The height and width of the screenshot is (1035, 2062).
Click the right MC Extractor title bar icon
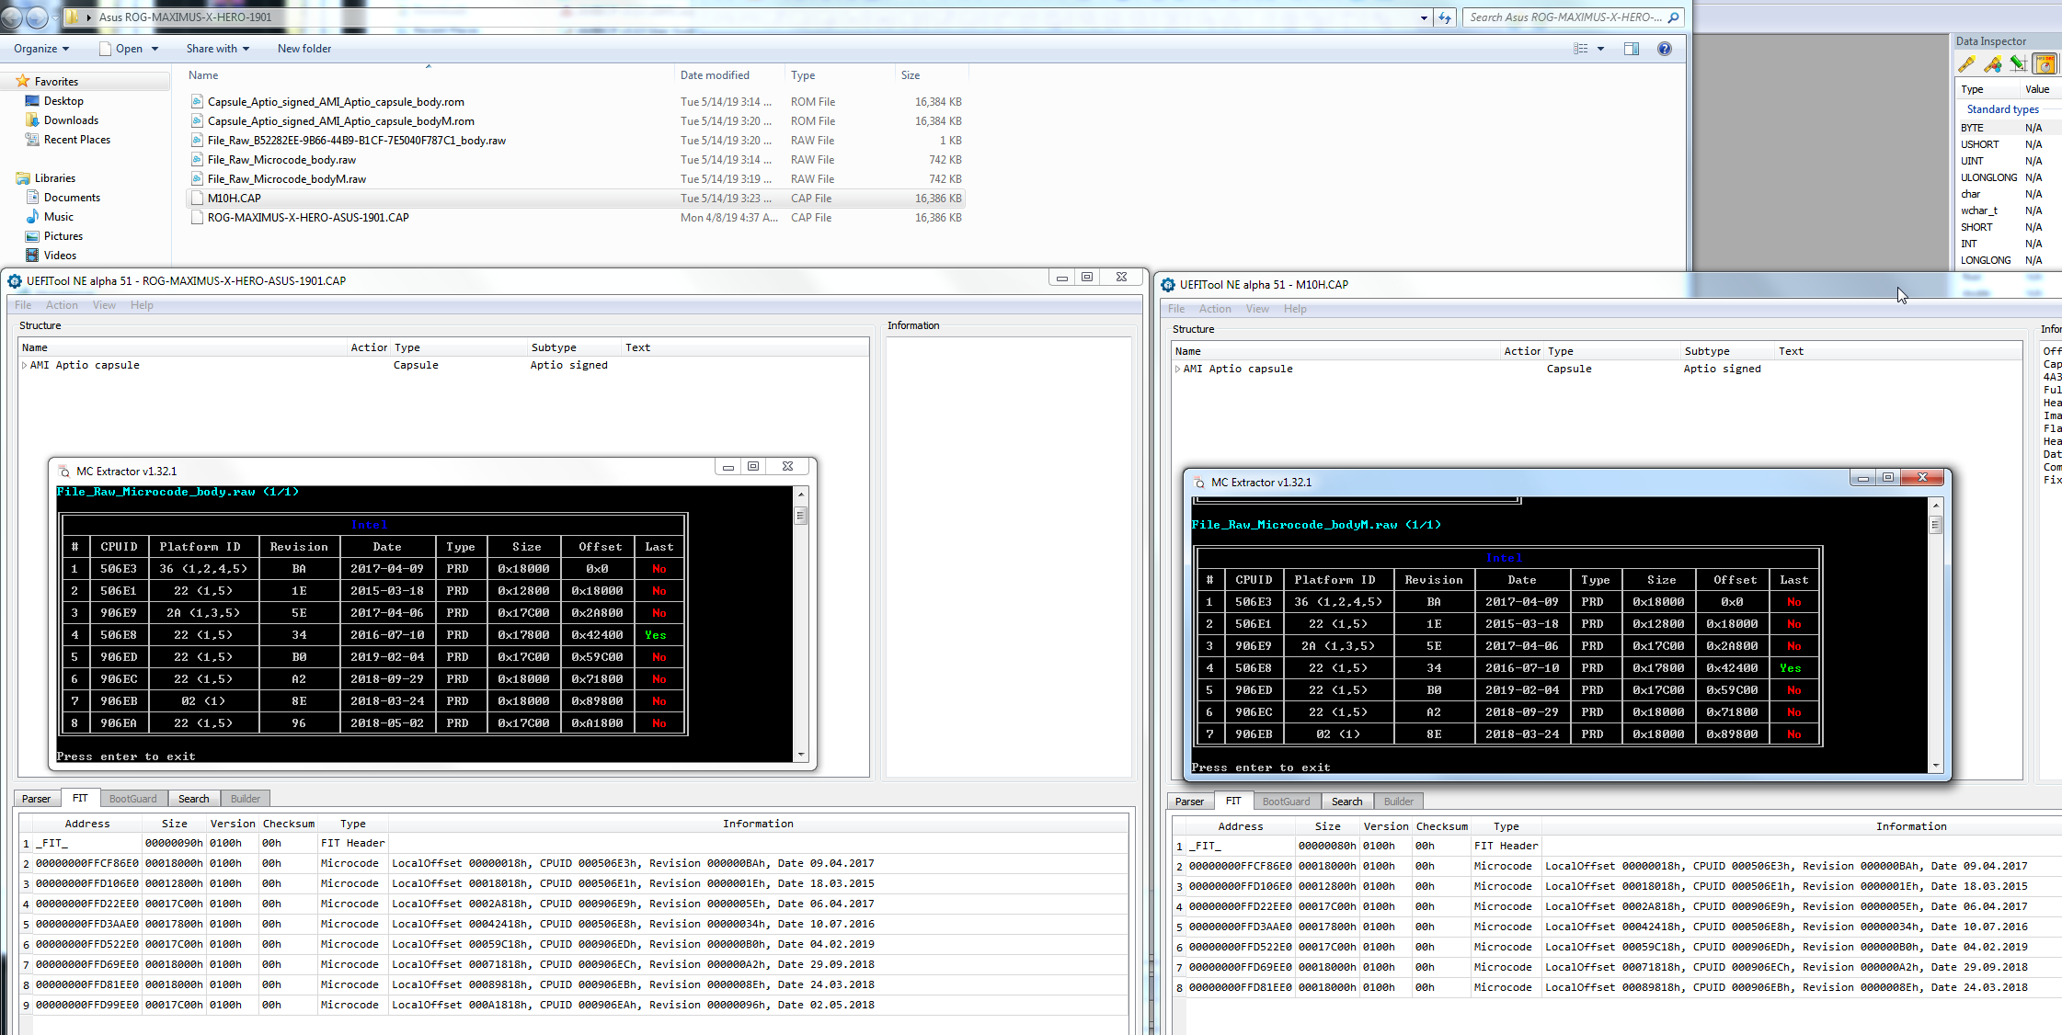1198,483
